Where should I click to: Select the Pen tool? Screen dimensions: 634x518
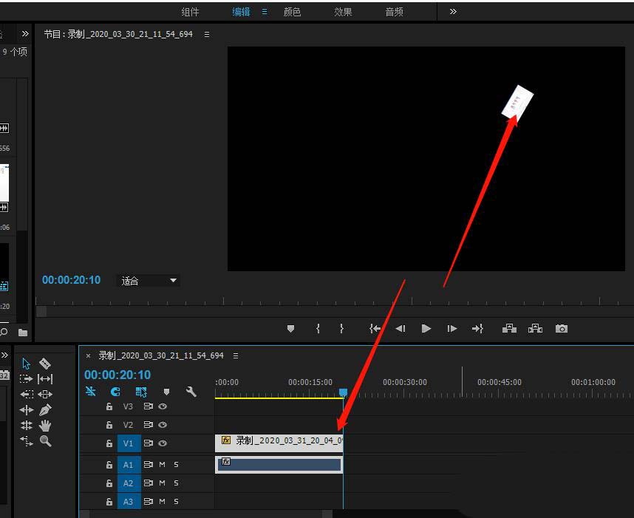pyautogui.click(x=45, y=409)
